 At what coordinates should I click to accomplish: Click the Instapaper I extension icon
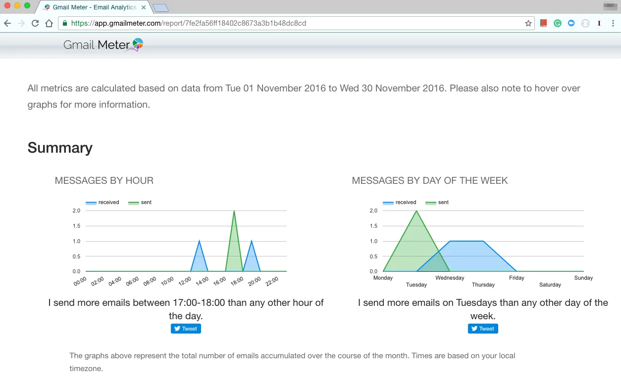pyautogui.click(x=599, y=23)
